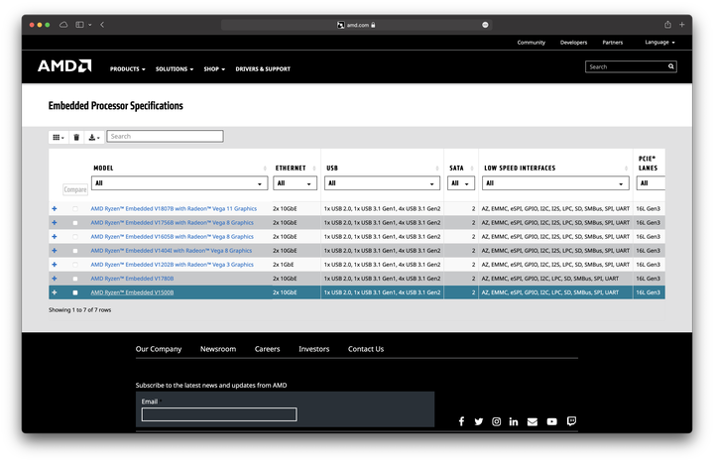The width and height of the screenshot is (714, 462).
Task: Open the Newsroom footer link
Action: (x=218, y=349)
